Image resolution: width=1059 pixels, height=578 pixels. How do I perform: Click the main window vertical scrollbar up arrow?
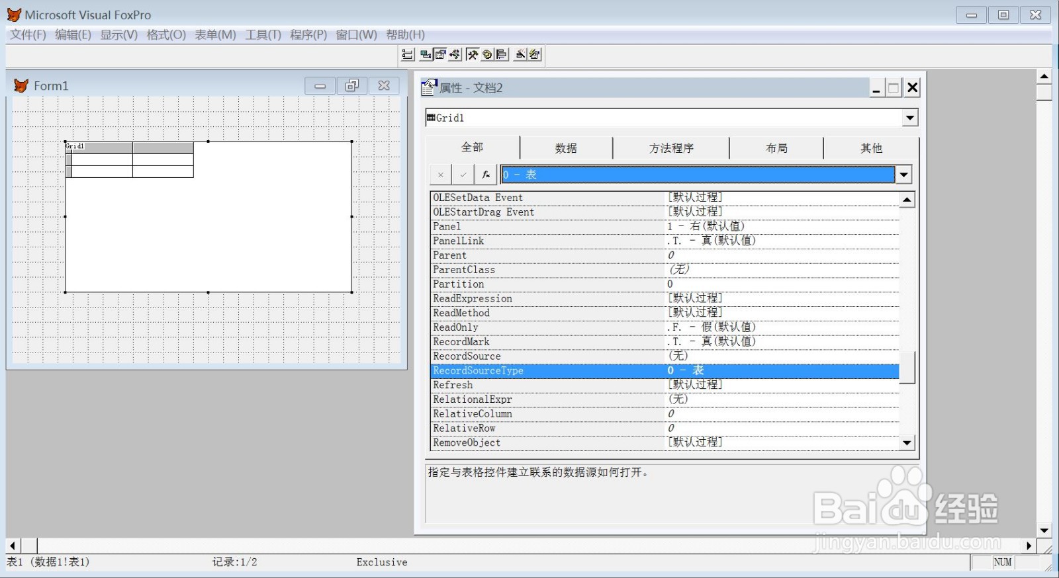click(1044, 77)
